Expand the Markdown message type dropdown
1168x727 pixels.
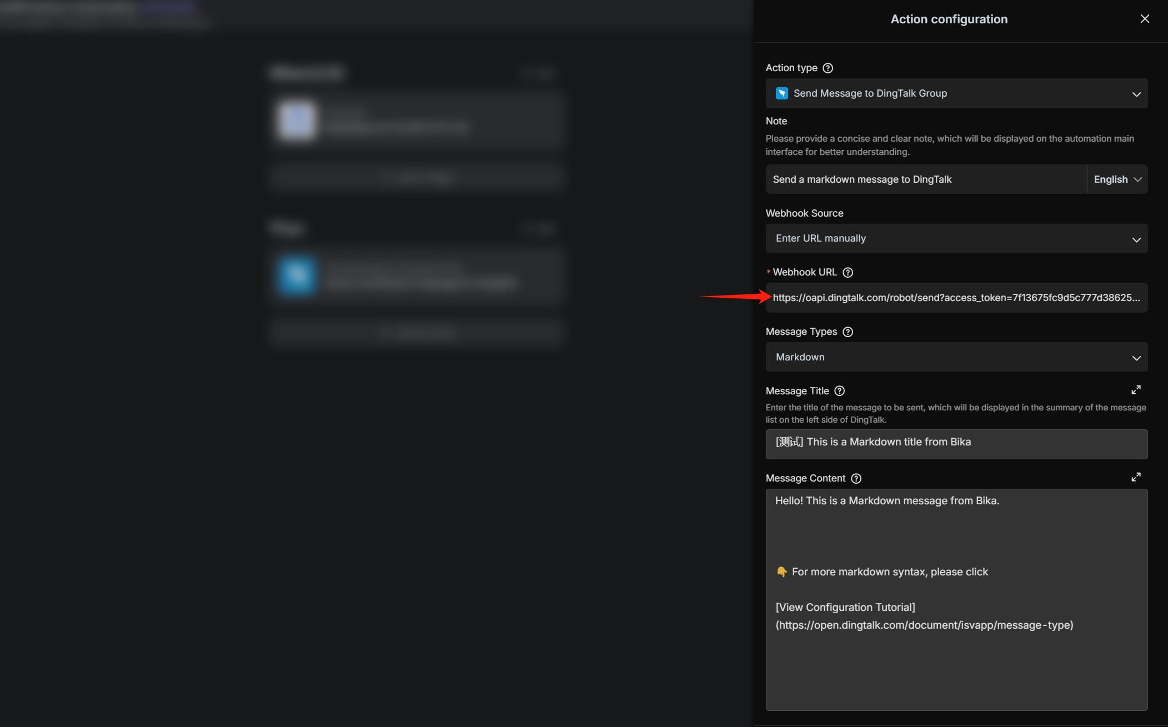click(x=956, y=357)
